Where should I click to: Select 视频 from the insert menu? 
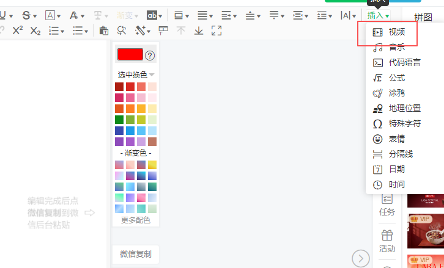(x=396, y=32)
